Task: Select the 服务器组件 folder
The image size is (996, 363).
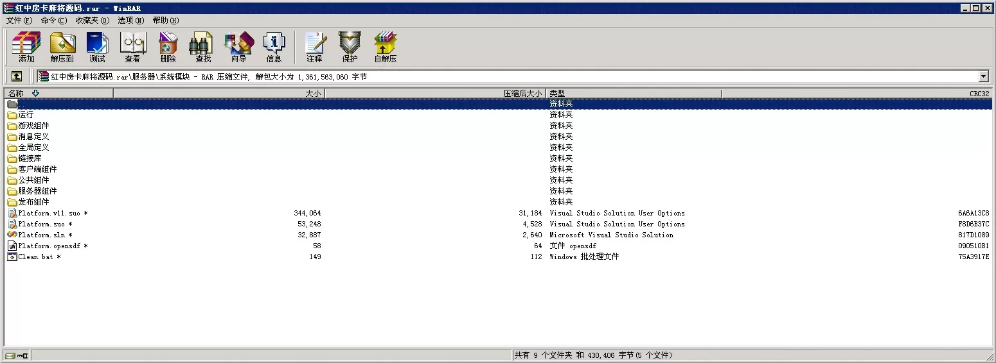Action: tap(37, 191)
